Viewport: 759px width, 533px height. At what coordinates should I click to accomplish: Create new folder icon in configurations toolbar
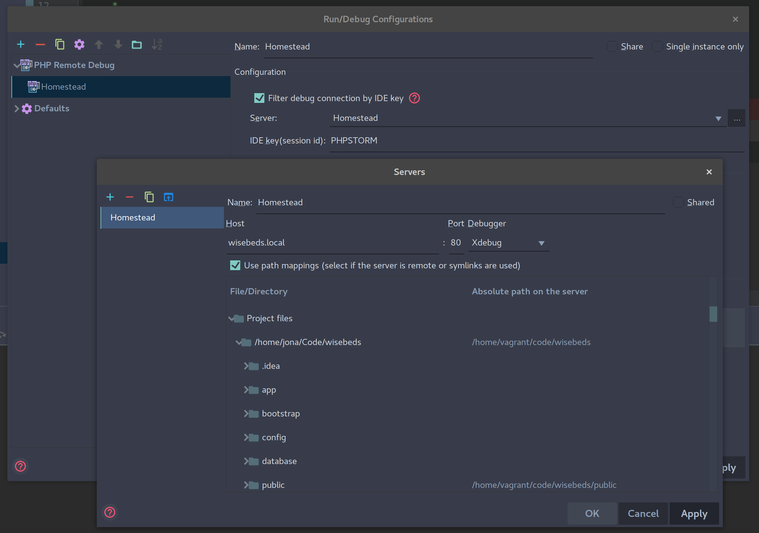pyautogui.click(x=136, y=44)
